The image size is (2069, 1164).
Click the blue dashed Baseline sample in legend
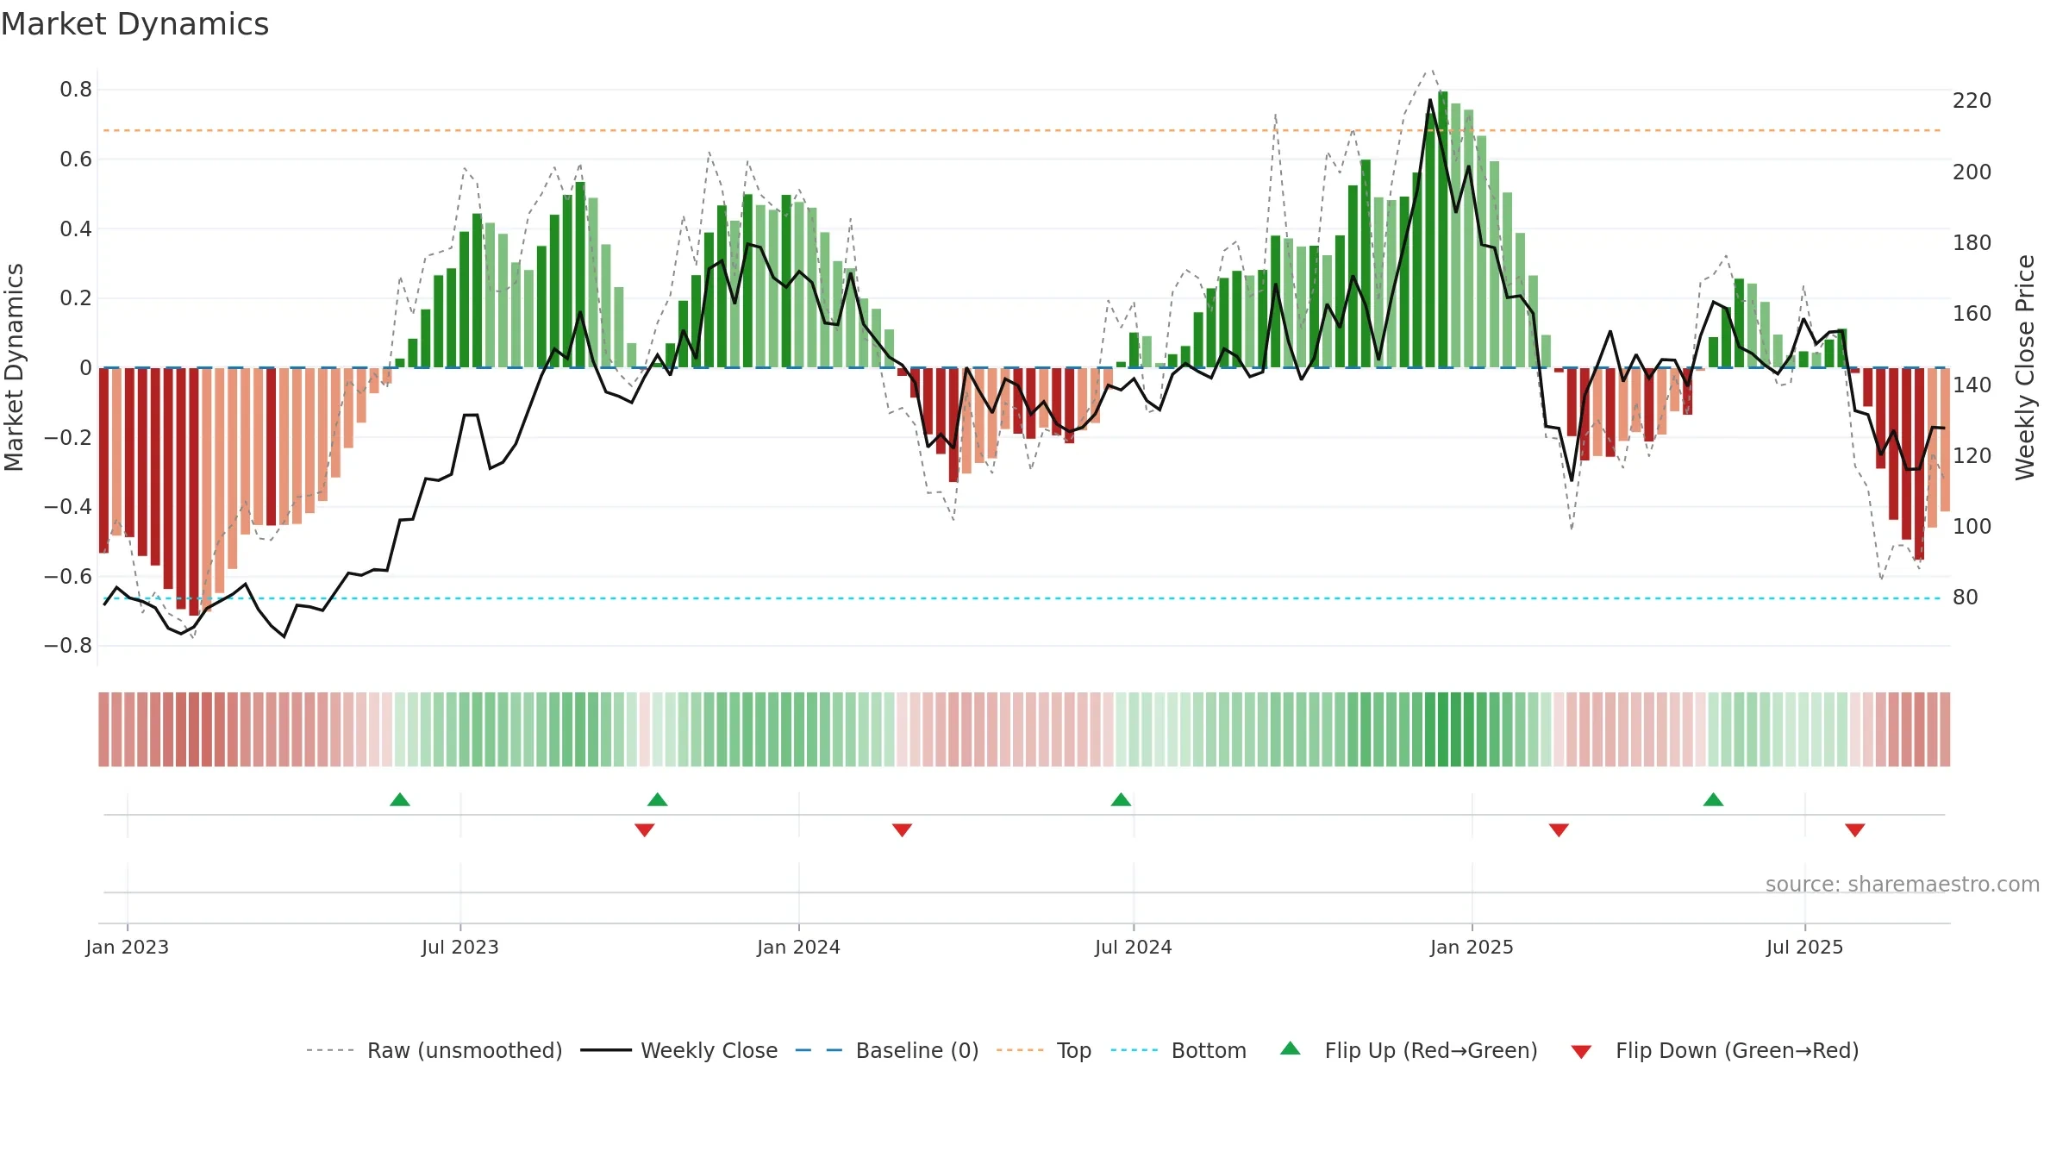819,1050
